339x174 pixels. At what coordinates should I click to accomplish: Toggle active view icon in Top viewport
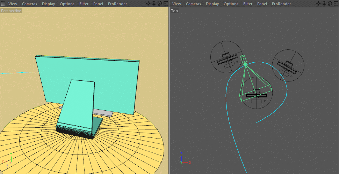click(x=336, y=3)
